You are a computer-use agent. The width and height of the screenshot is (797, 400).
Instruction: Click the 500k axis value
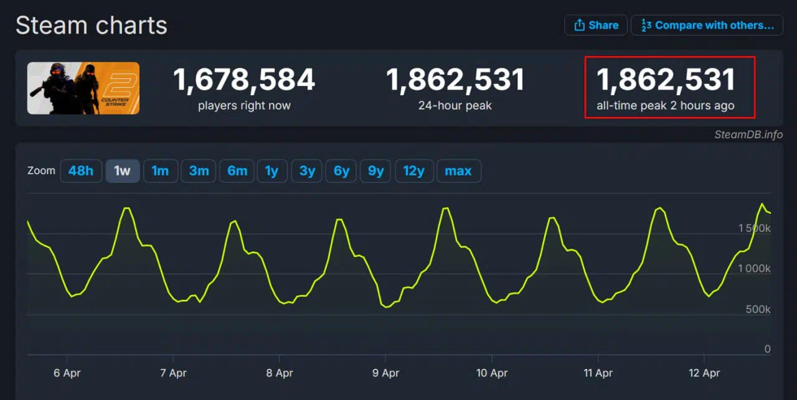coord(759,309)
